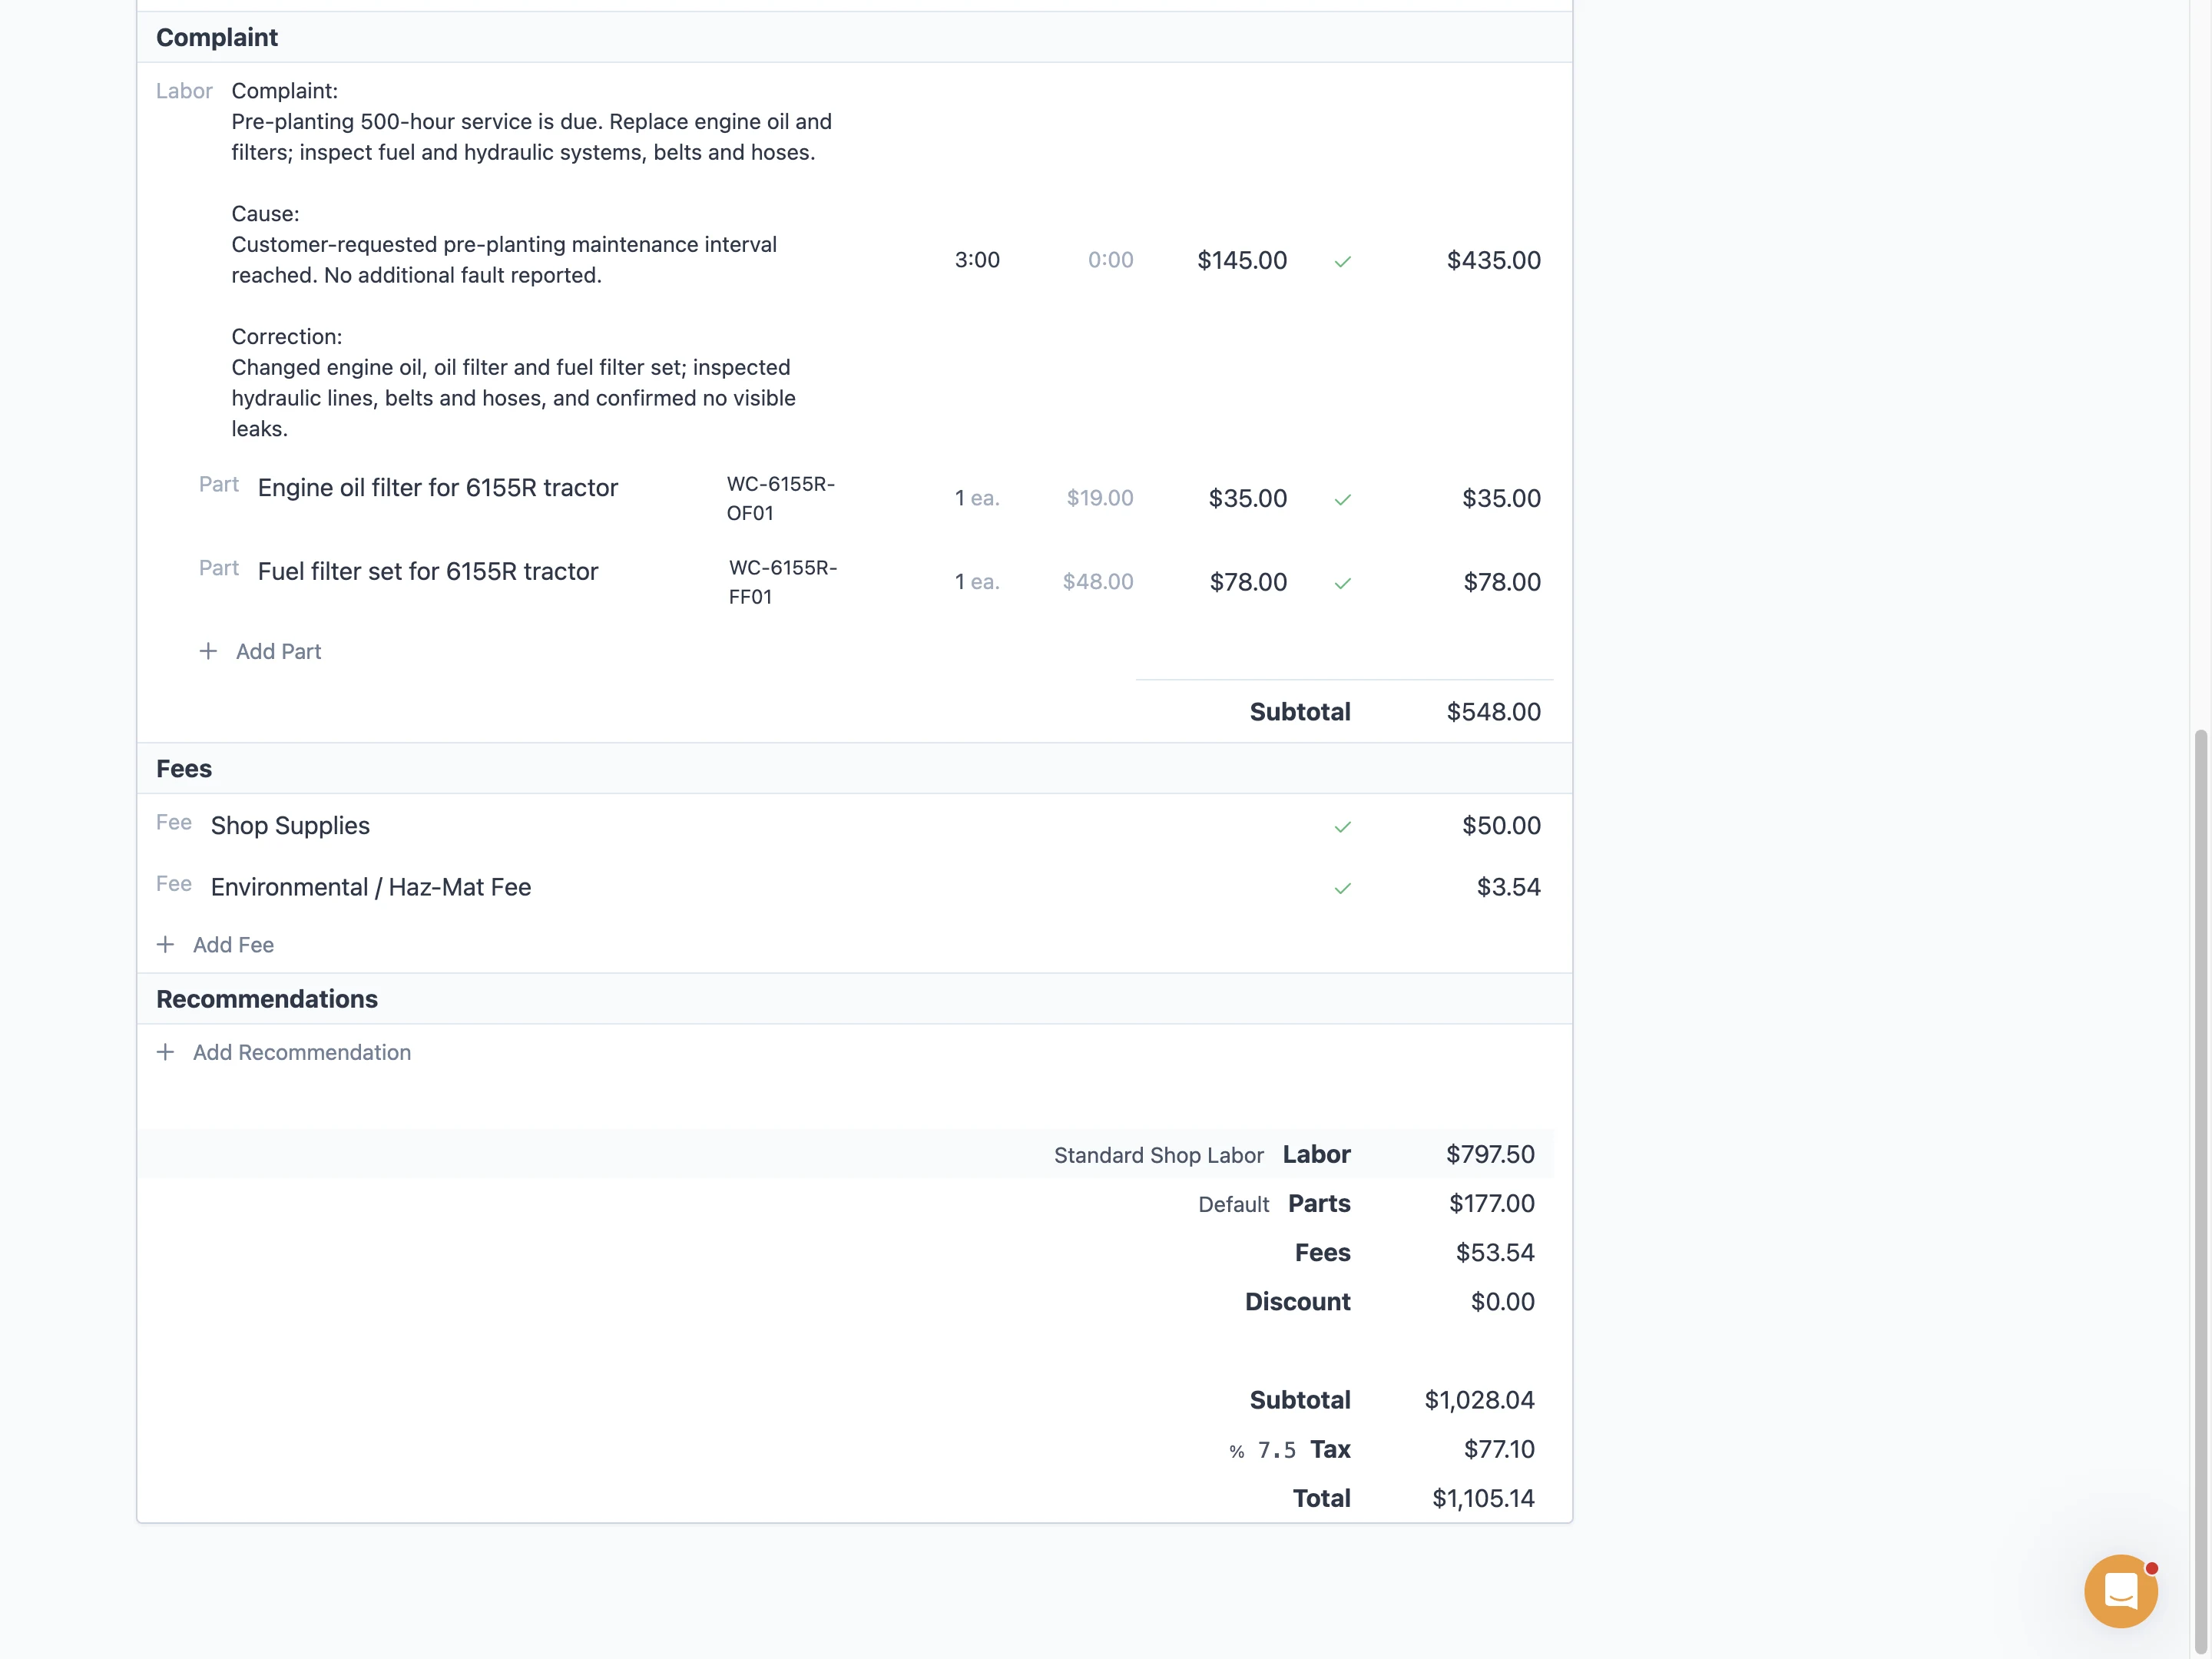Click the plus icon beside Add Fee
Image resolution: width=2212 pixels, height=1659 pixels.
(x=166, y=944)
